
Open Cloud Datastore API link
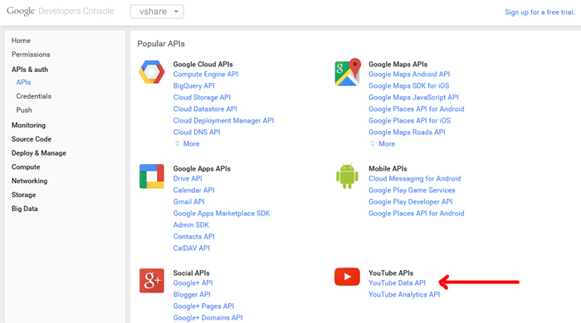tap(205, 109)
